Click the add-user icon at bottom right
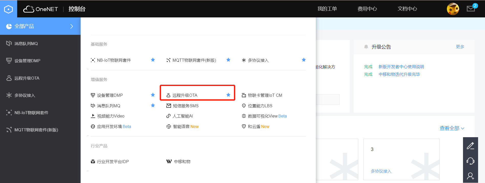The height and width of the screenshot is (183, 485). click(x=470, y=176)
